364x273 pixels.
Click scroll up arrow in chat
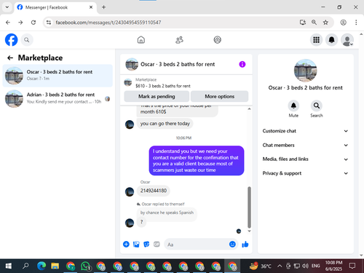(x=249, y=108)
